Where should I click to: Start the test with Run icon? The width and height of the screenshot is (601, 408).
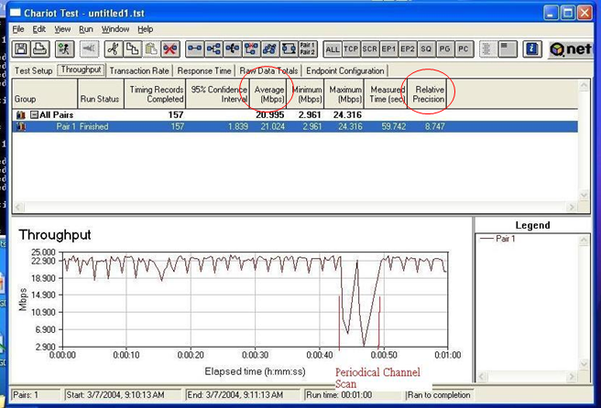[x=64, y=49]
